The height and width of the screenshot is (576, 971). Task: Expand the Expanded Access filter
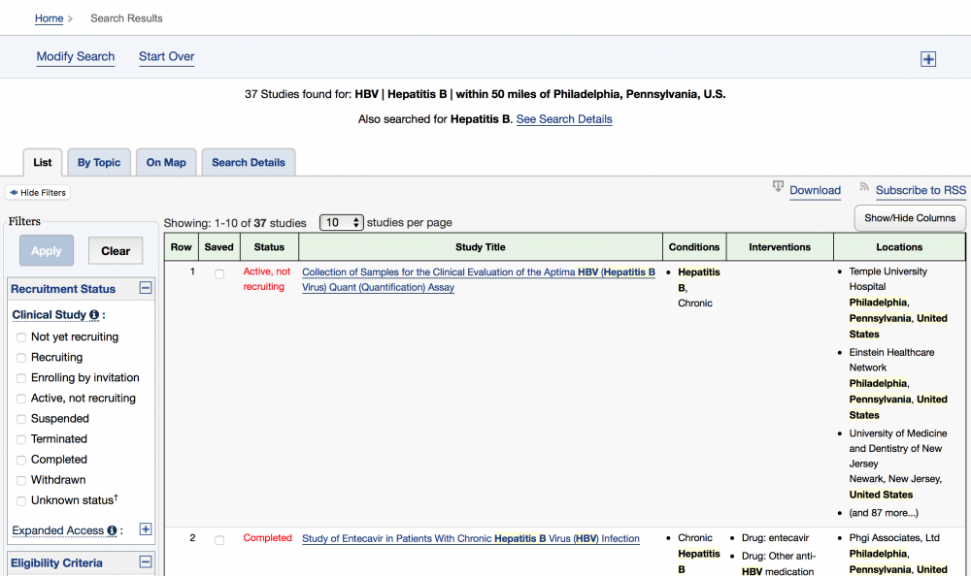pyautogui.click(x=146, y=529)
